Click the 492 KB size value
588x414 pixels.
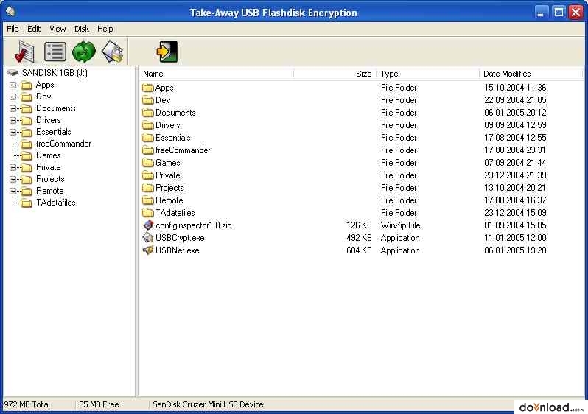click(x=359, y=238)
